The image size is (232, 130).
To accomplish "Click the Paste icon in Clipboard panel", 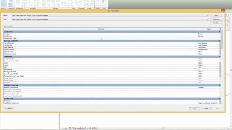I will click(18, 3).
